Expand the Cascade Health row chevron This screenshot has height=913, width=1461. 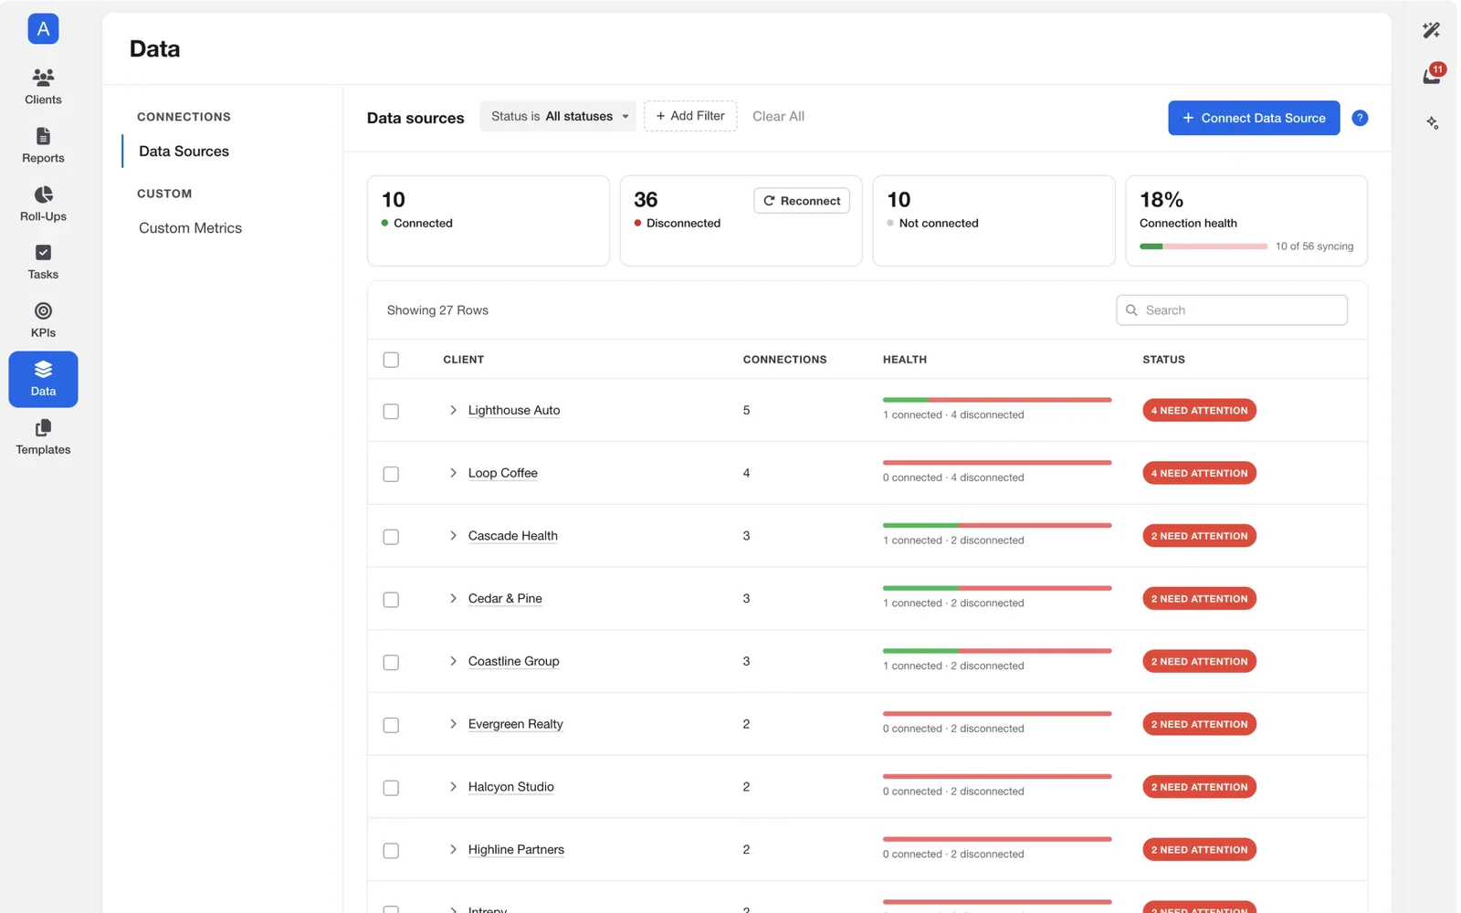(453, 536)
